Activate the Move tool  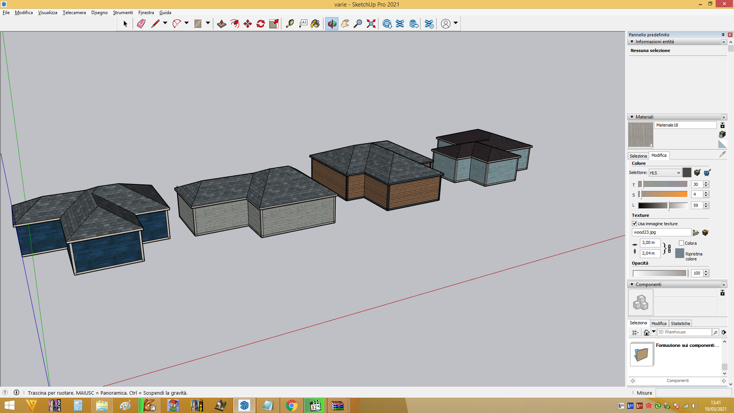pyautogui.click(x=248, y=24)
